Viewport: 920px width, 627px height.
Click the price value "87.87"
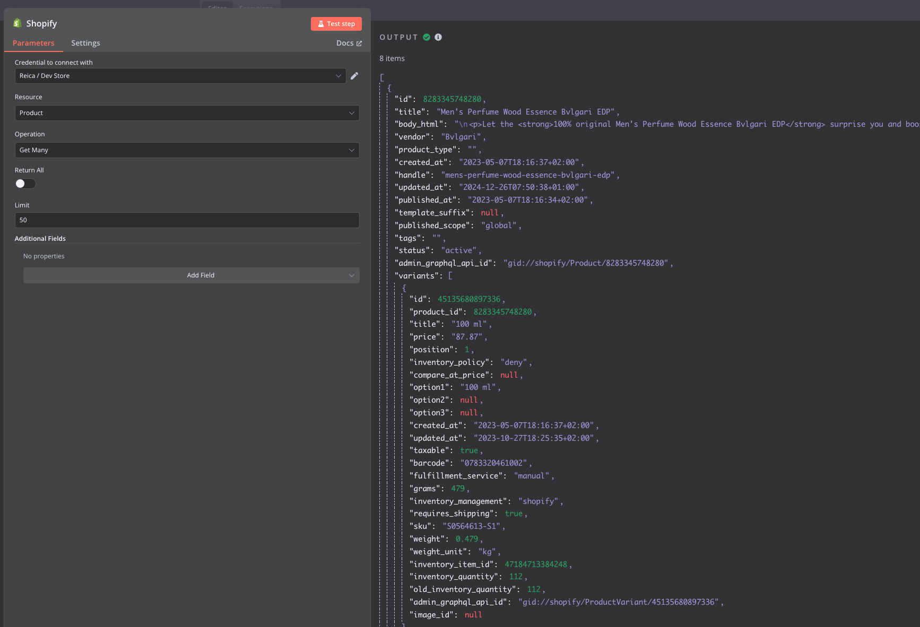click(467, 337)
